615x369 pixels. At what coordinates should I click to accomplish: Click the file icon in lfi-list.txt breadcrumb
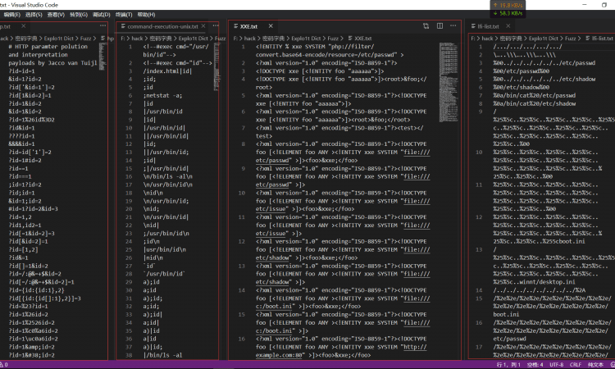coord(588,39)
